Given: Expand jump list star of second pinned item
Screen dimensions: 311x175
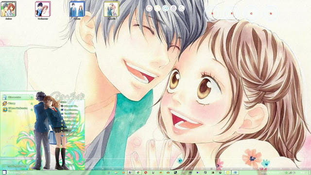Looking at the screenshot, I should tap(32, 104).
